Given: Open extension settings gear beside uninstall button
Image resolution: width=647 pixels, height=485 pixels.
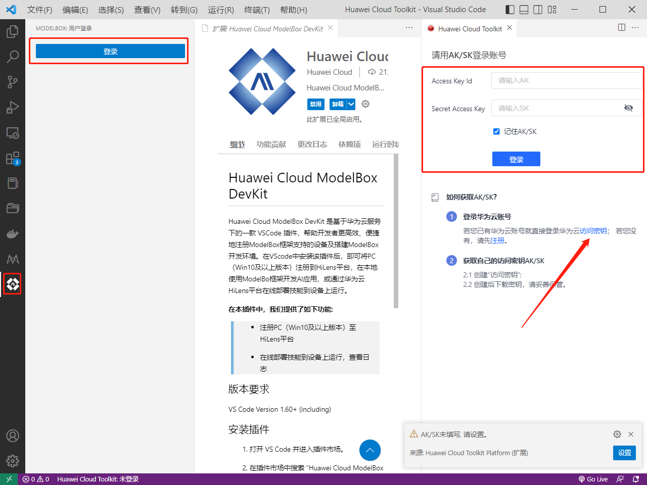Looking at the screenshot, I should coord(365,104).
